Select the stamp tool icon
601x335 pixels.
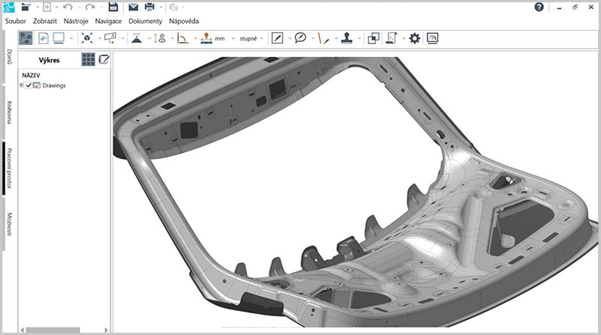(x=347, y=38)
